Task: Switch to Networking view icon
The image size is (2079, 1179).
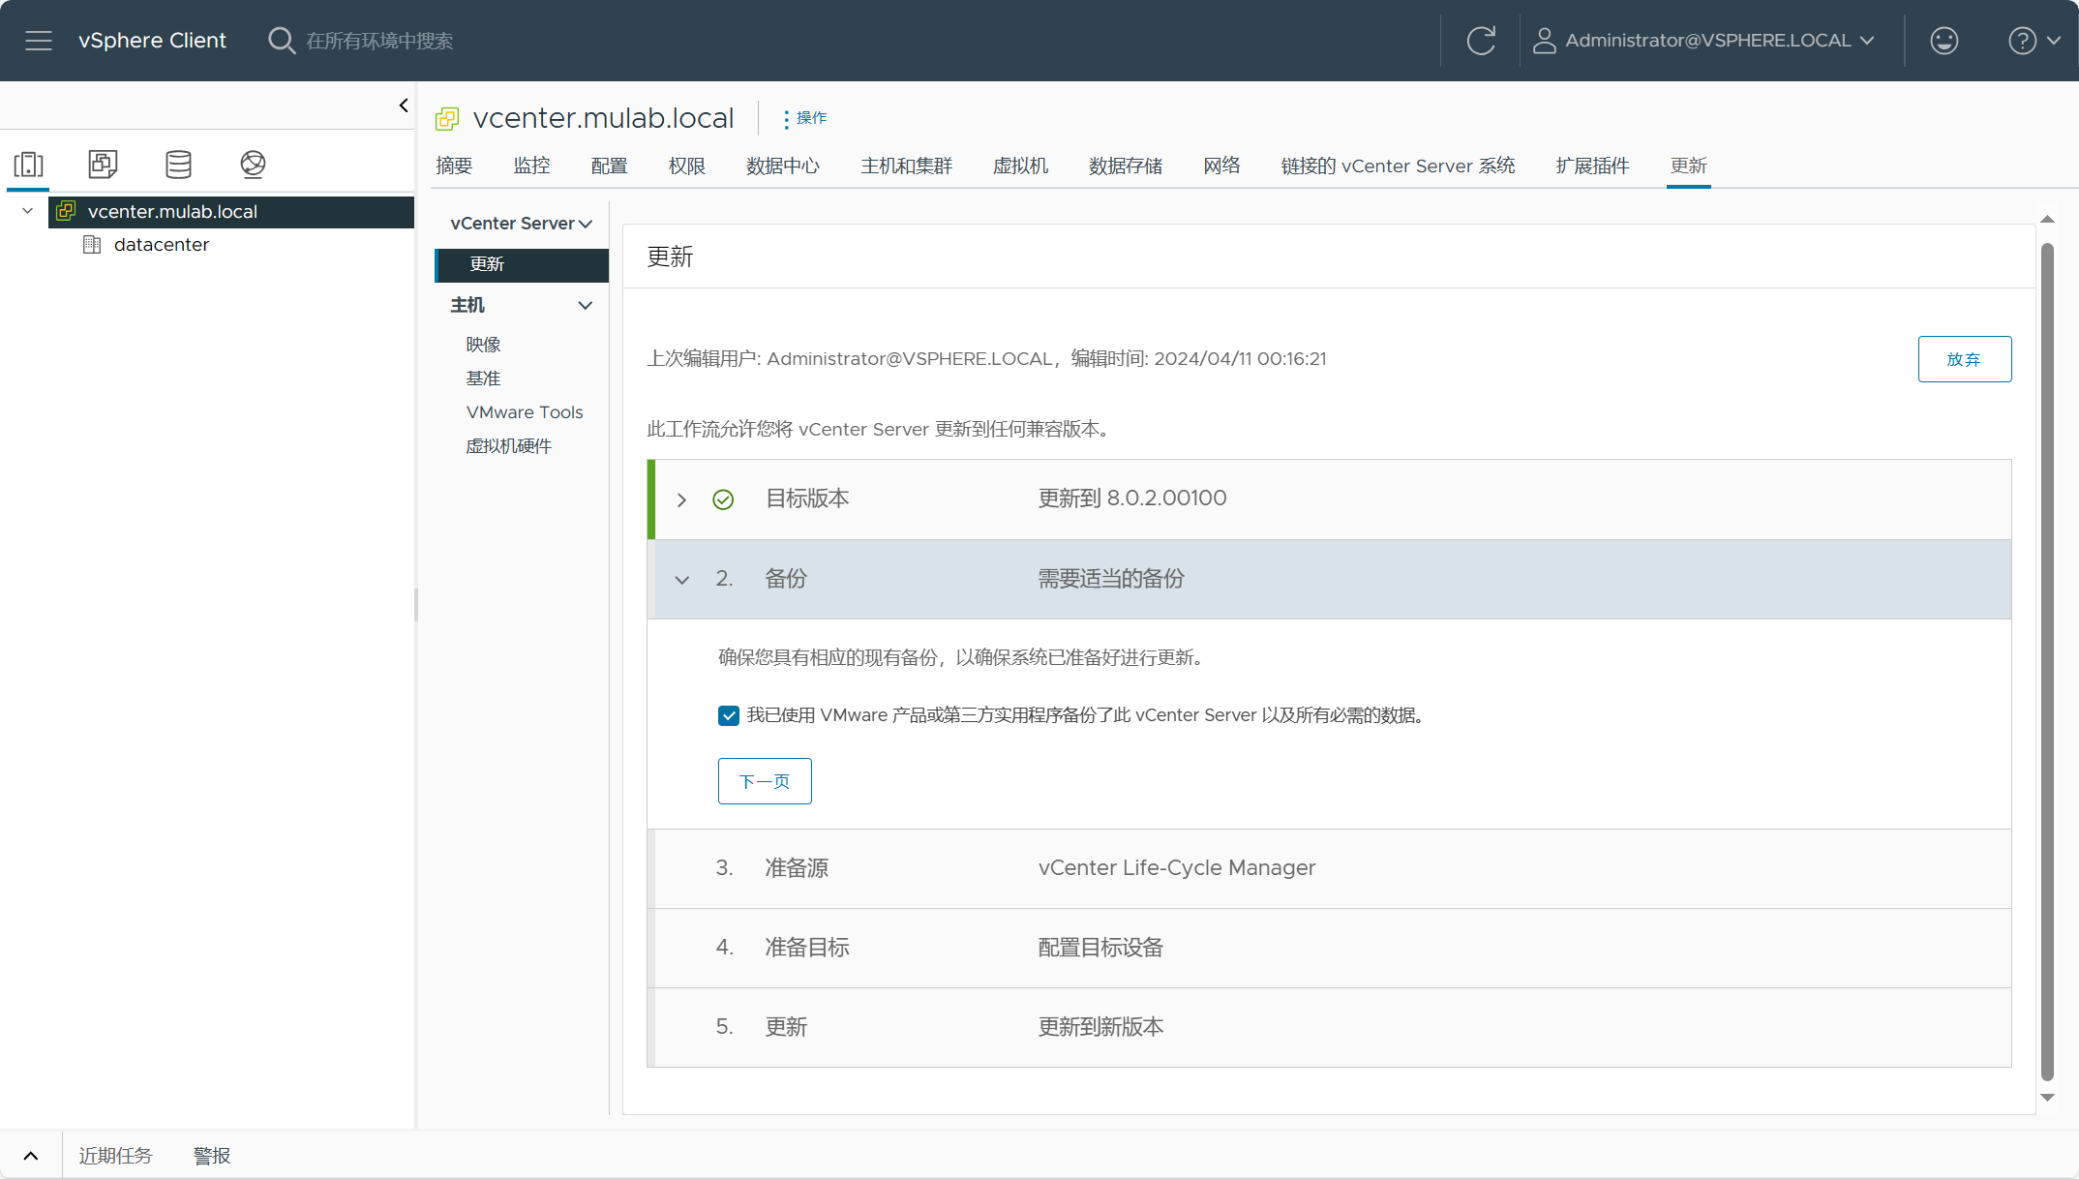Action: [x=253, y=165]
